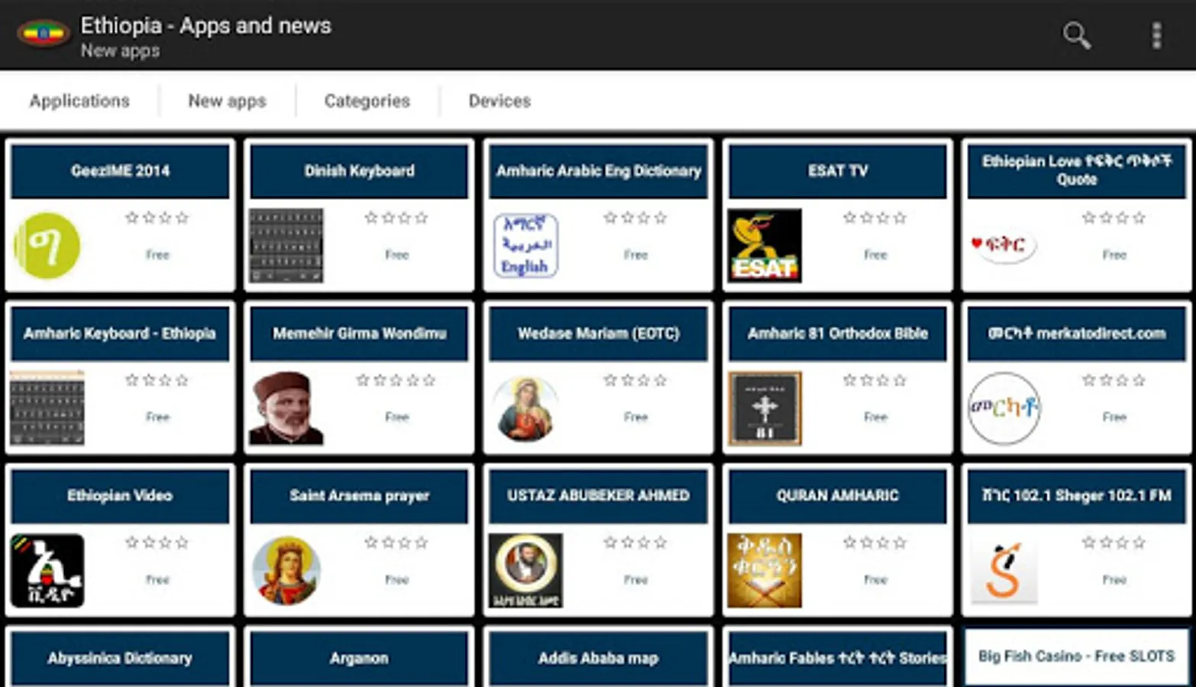
Task: Select Amharic 81 Orthodox Bible title
Action: pyautogui.click(x=837, y=334)
